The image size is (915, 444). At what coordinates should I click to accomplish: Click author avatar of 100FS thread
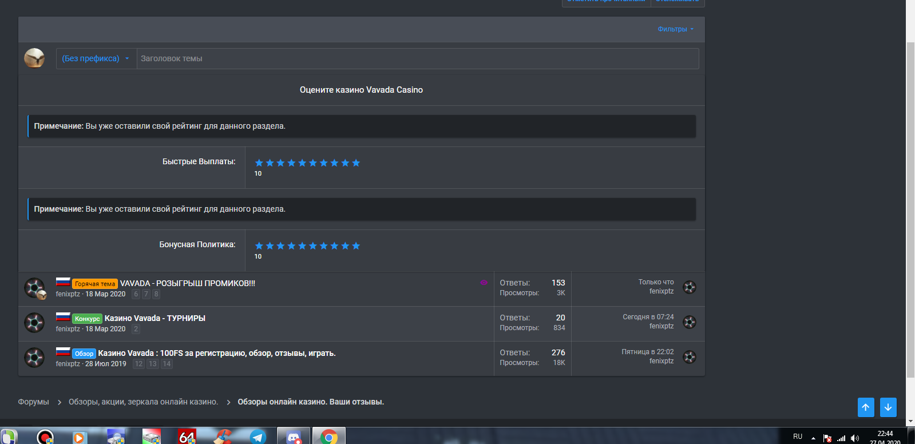(x=34, y=358)
